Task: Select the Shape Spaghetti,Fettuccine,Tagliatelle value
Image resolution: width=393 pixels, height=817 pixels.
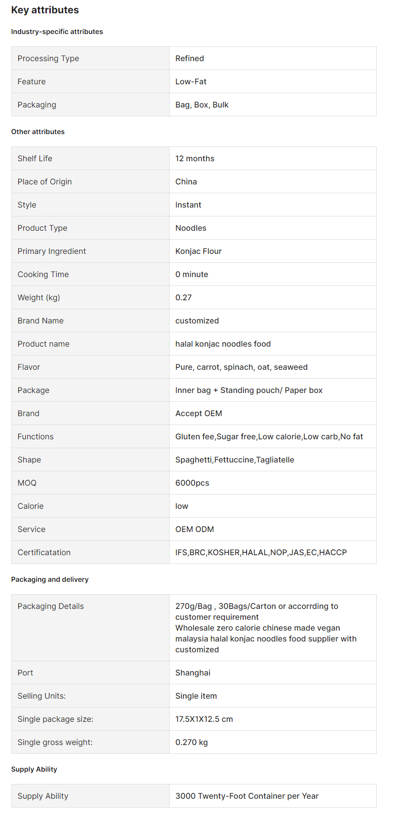Action: click(235, 460)
